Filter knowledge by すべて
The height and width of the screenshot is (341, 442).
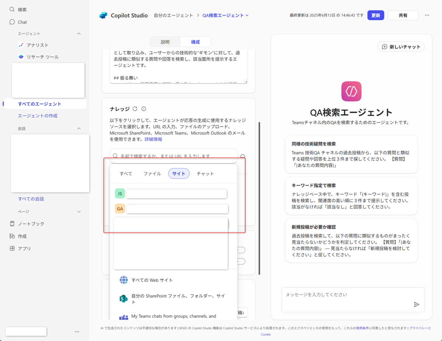126,173
